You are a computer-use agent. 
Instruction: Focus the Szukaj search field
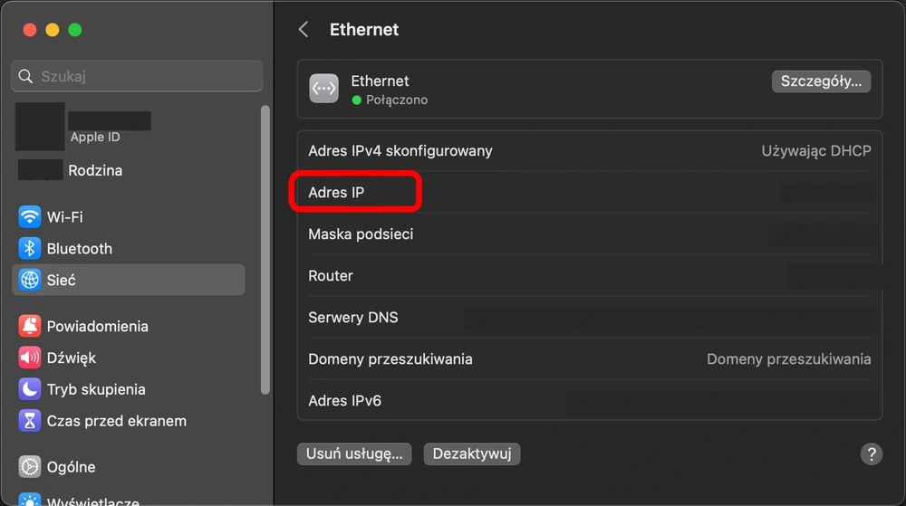pyautogui.click(x=137, y=76)
